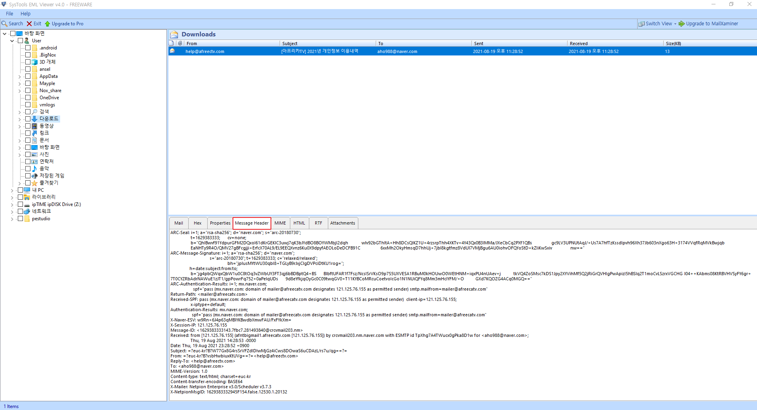
Task: Click the 내 PC computer icon
Action: point(27,190)
